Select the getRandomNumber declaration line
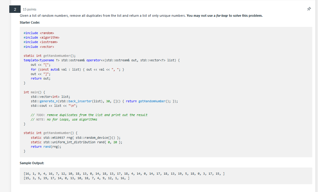Viewport: 318px width, 192px height. click(x=49, y=56)
